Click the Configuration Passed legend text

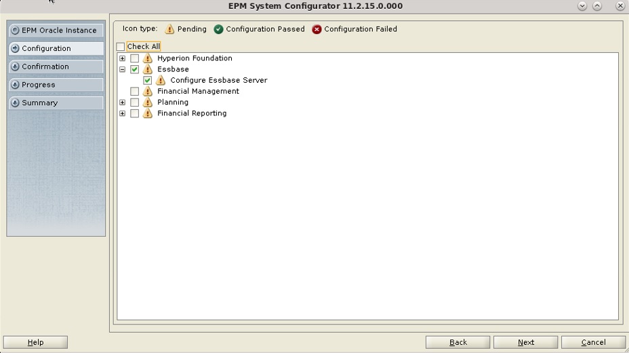coord(265,29)
